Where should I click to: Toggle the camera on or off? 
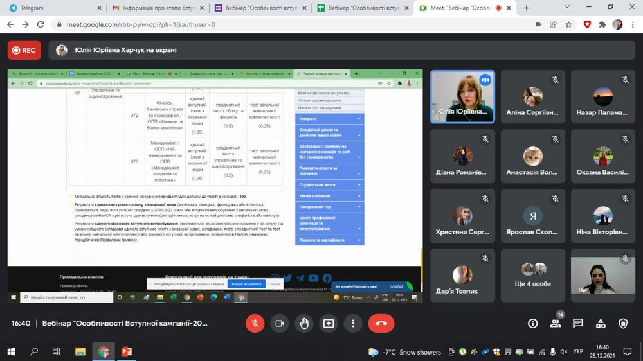click(280, 323)
